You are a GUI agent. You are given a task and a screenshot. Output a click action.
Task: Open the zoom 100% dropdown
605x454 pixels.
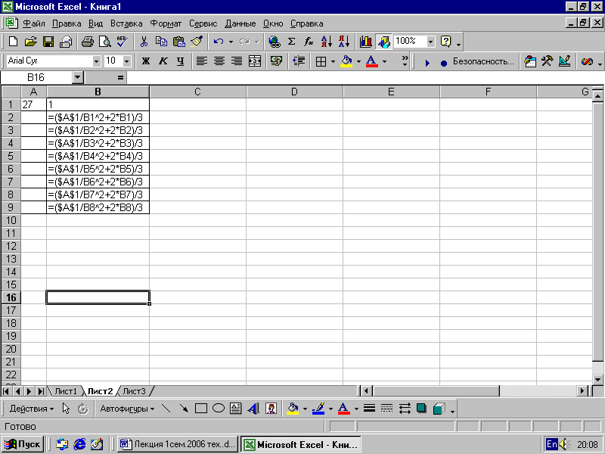(430, 42)
